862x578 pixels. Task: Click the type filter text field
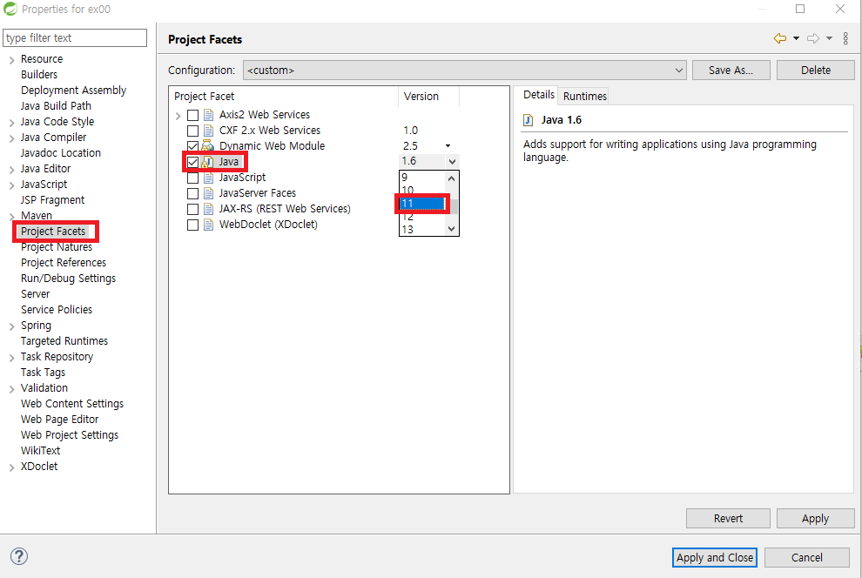pos(75,38)
